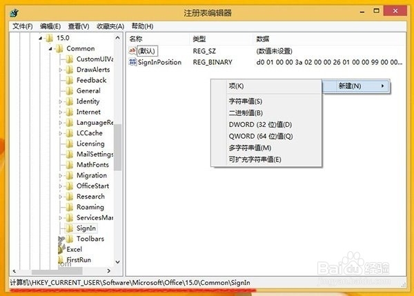
Task: Click the MailSettings folder icon
Action: [70, 154]
